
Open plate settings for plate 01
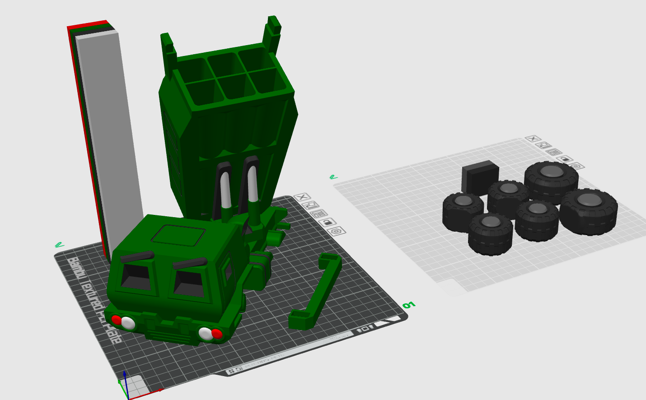(x=337, y=231)
